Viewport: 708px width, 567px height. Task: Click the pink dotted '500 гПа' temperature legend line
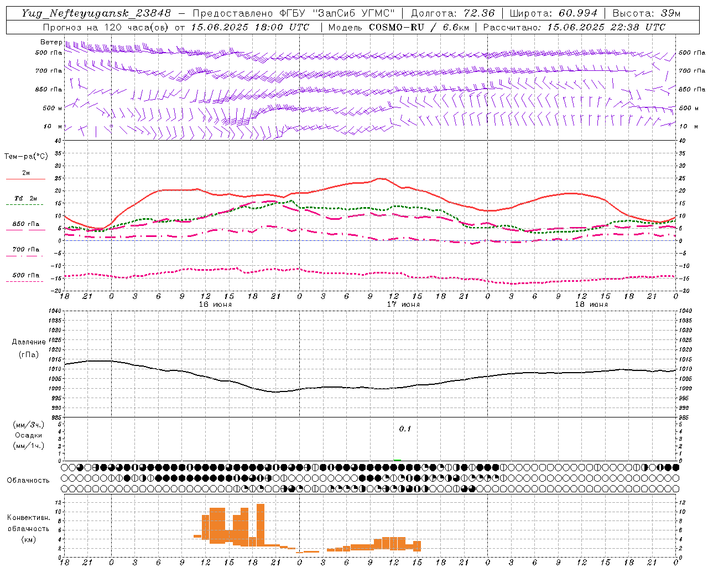tap(25, 281)
